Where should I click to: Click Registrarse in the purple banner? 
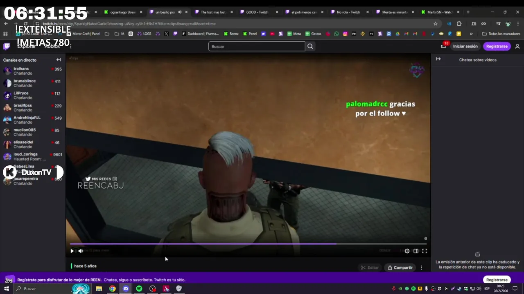point(497,280)
